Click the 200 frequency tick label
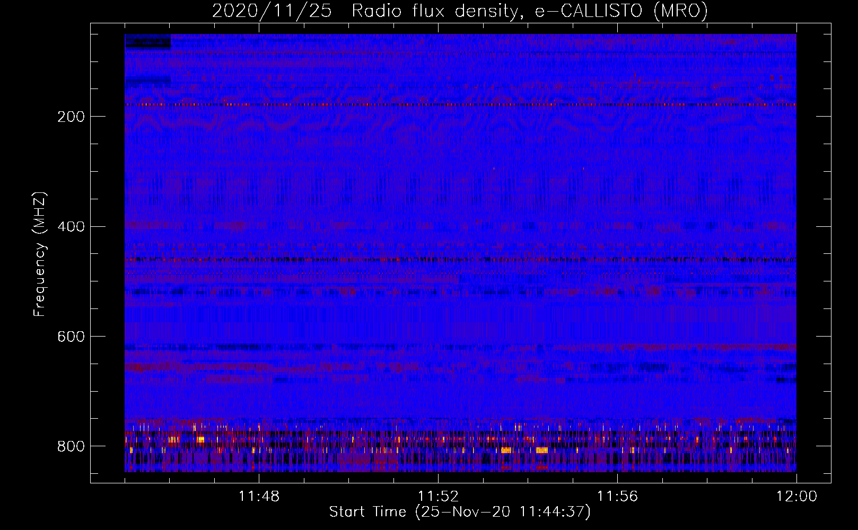The width and height of the screenshot is (858, 530). 71,117
